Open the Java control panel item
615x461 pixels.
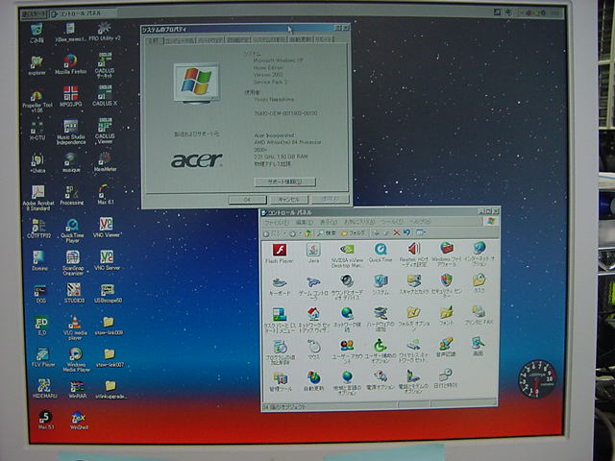313,251
